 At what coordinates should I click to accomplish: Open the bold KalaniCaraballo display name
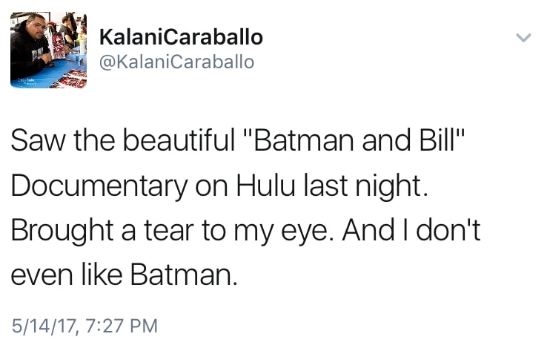180,36
